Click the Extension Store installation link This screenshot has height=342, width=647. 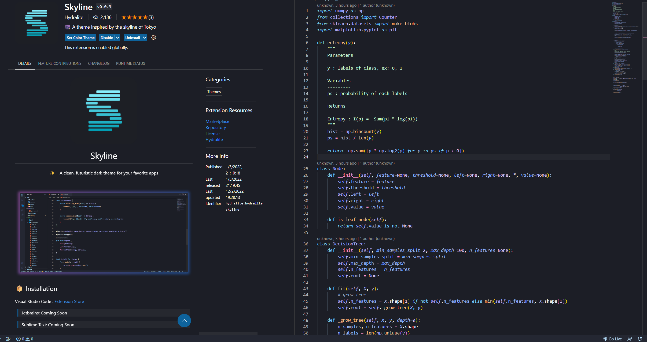pos(69,301)
